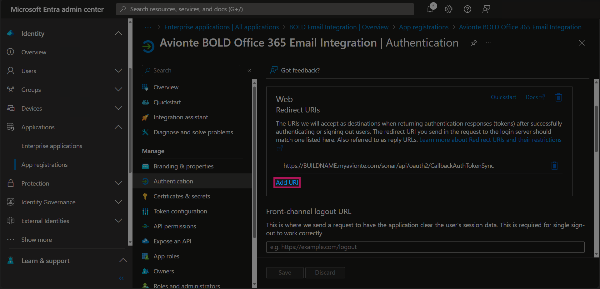Click the top search resources box

265,9
